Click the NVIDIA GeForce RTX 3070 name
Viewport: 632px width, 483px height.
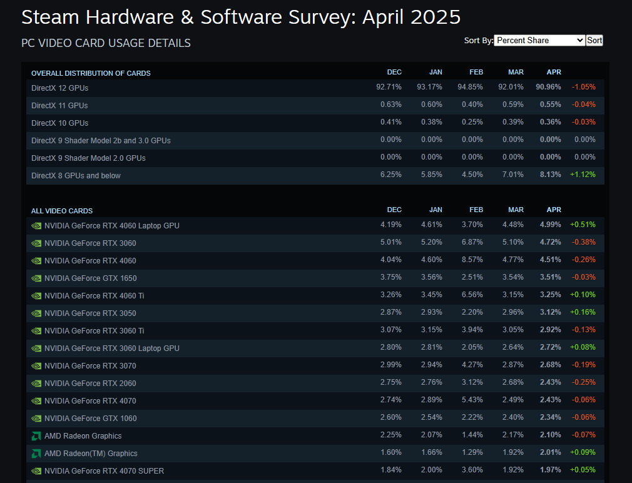coord(90,366)
